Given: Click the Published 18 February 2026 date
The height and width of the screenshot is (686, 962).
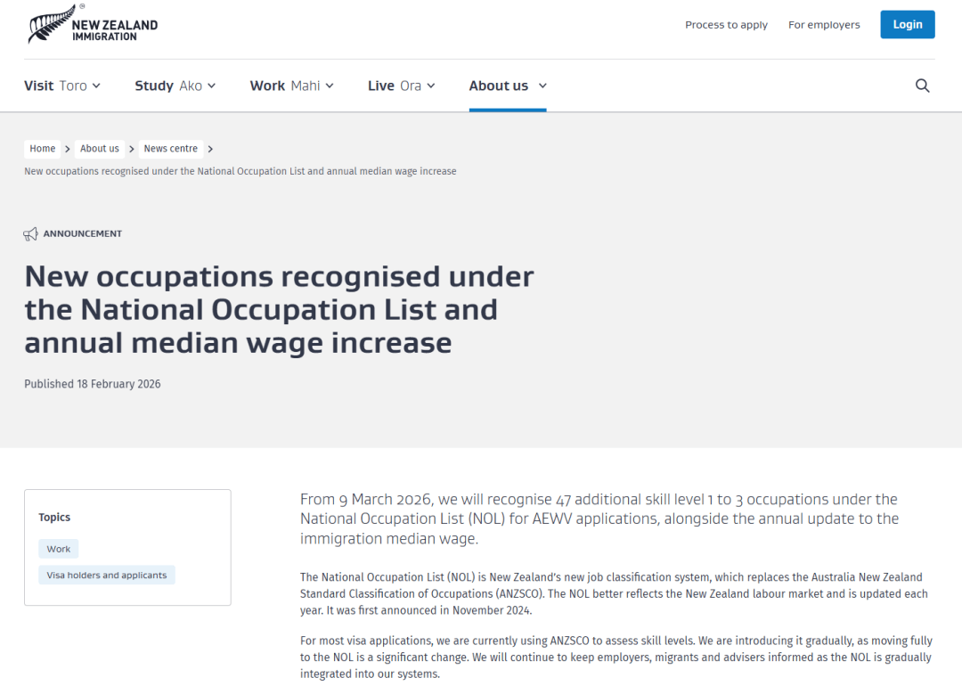Looking at the screenshot, I should click(x=93, y=384).
